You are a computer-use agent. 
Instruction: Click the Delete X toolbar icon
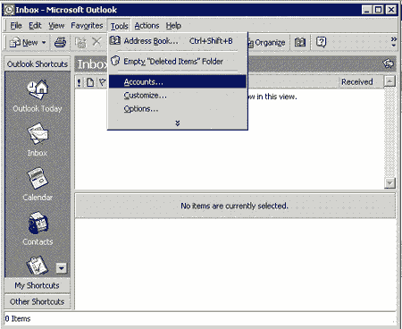[96, 42]
